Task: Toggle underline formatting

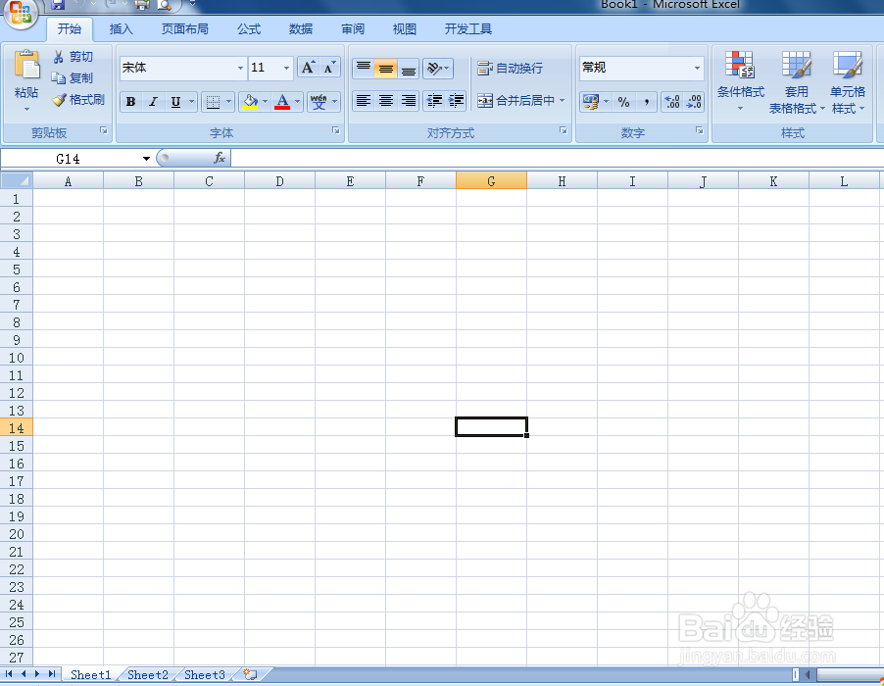Action: [x=175, y=102]
